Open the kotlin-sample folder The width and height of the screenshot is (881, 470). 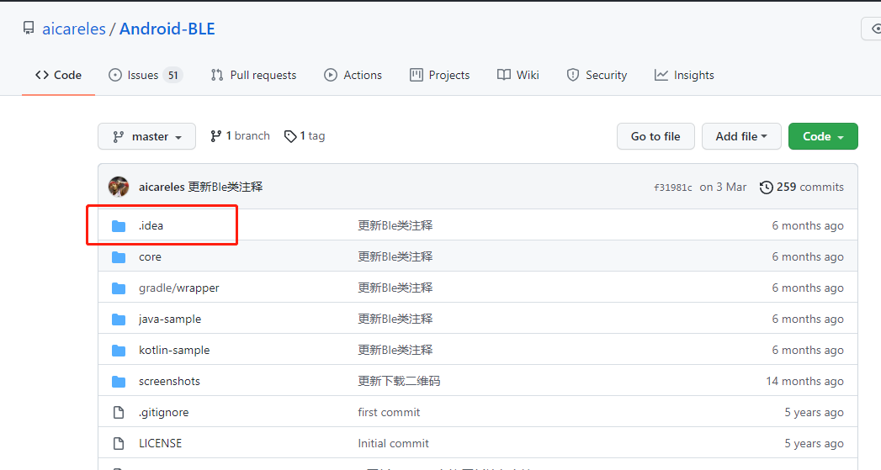(174, 350)
